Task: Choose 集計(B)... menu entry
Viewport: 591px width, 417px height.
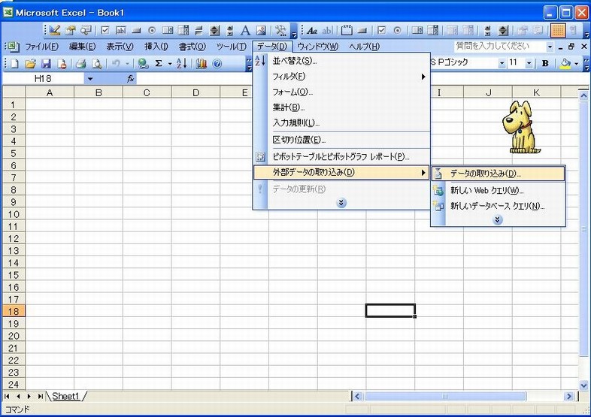Action: pos(342,107)
